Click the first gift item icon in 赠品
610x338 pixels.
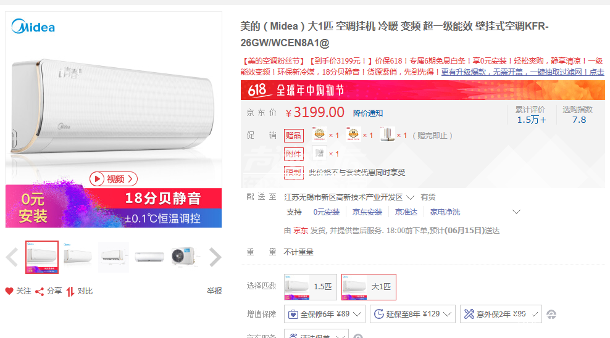[319, 134]
